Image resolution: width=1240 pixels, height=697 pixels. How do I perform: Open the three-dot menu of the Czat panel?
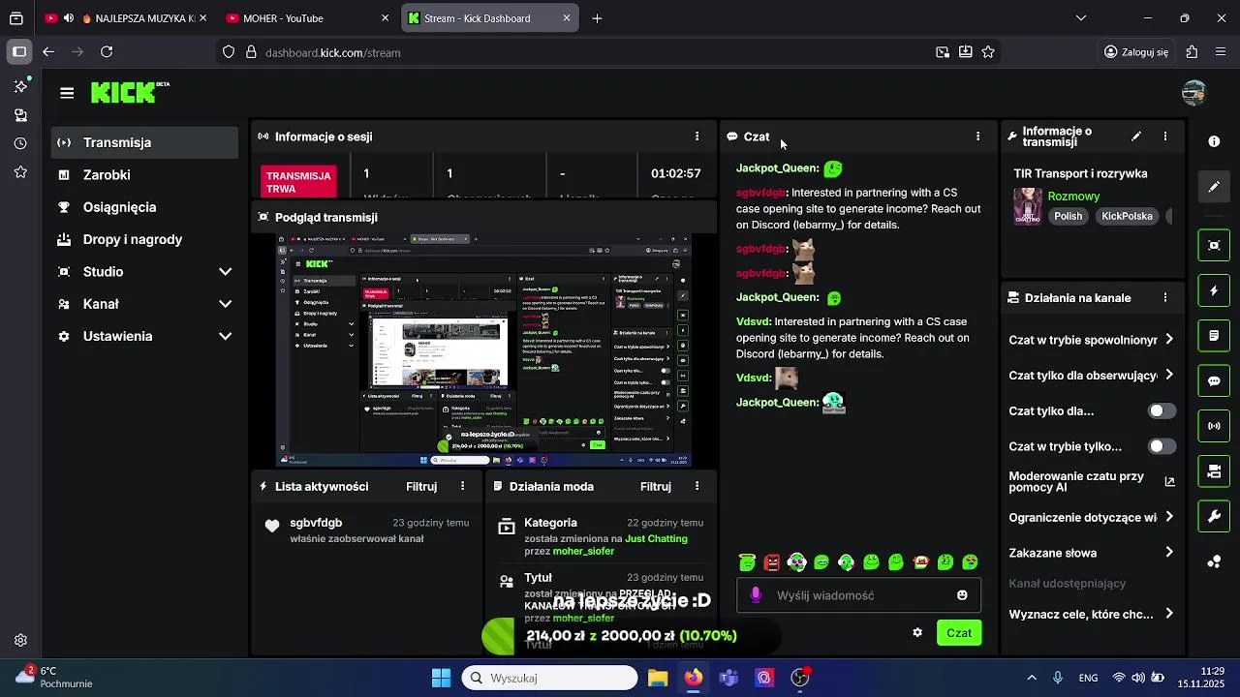pyautogui.click(x=977, y=136)
